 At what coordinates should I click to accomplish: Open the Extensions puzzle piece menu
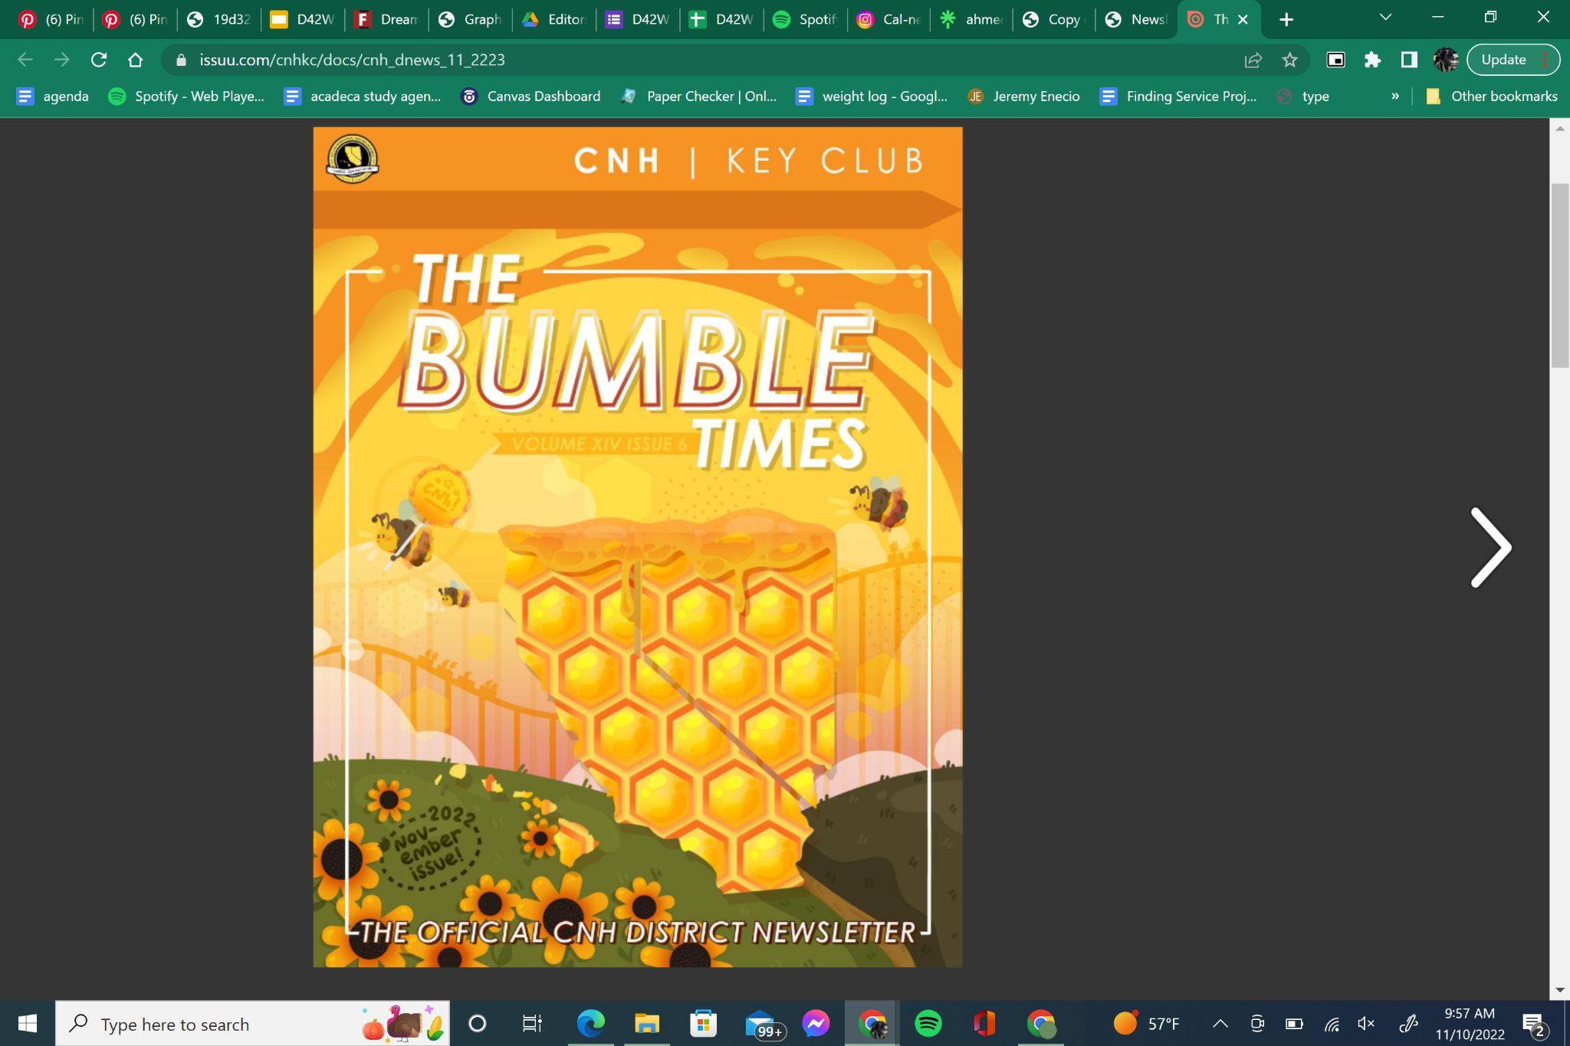[x=1372, y=60]
